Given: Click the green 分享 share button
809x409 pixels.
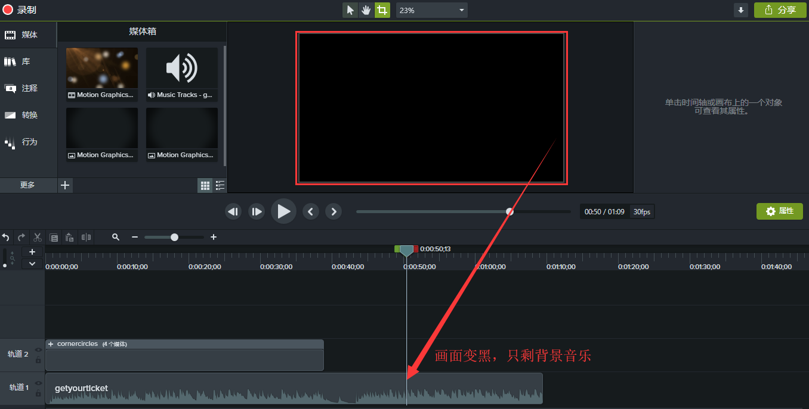Looking at the screenshot, I should (780, 10).
